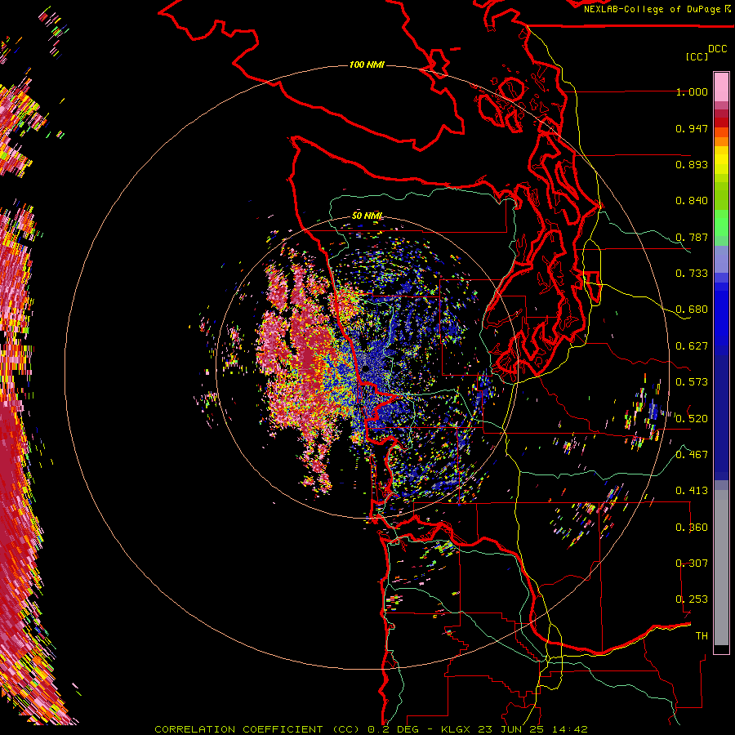This screenshot has height=735, width=735.
Task: Click the 0.520 color scale value
Action: tap(692, 419)
